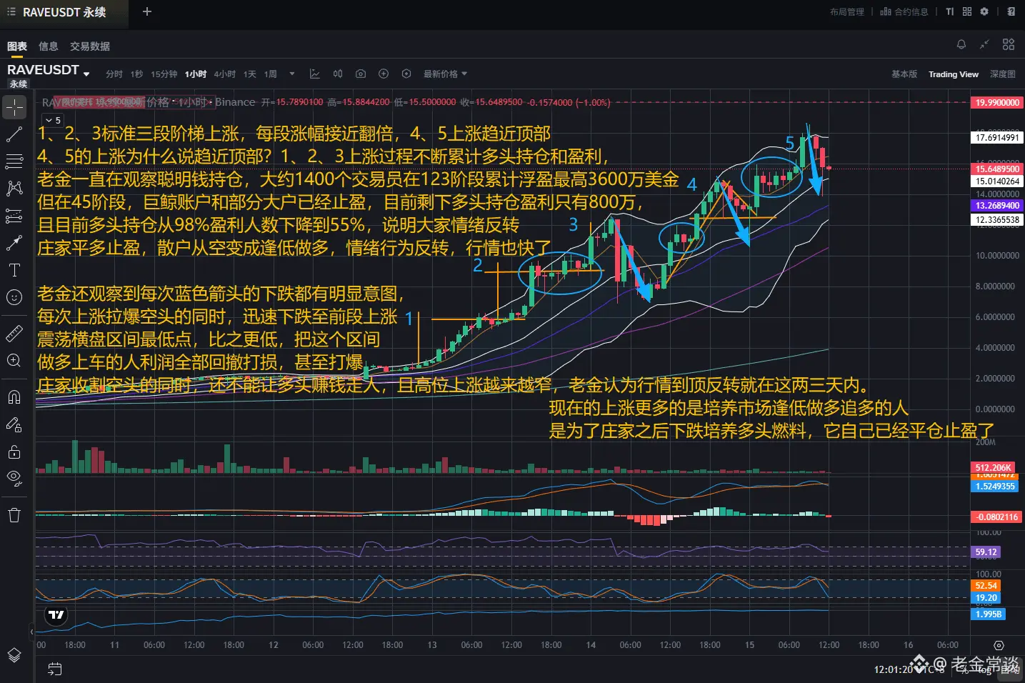Open chart settings hexagon icon
Viewport: 1025px width, 683px height.
pos(406,74)
